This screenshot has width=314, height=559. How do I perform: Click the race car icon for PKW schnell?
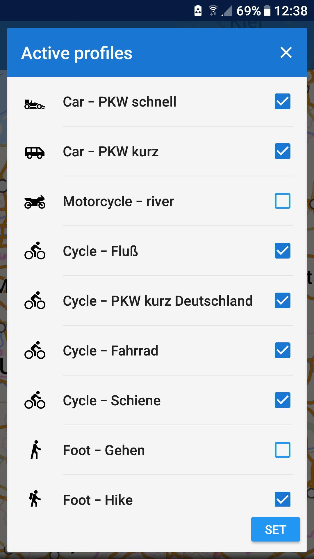(x=35, y=104)
